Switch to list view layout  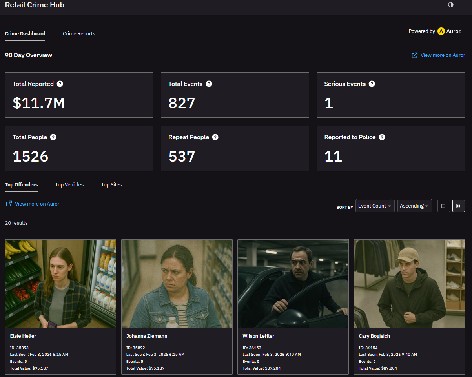[x=443, y=206]
